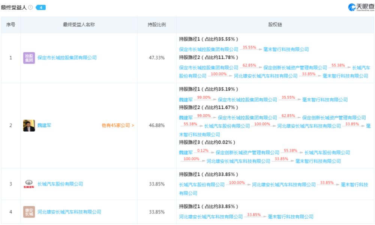Click 股权链 column header

coord(275,25)
